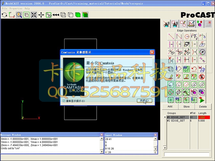Click the close button labeled 关闭(C)

(x=144, y=101)
